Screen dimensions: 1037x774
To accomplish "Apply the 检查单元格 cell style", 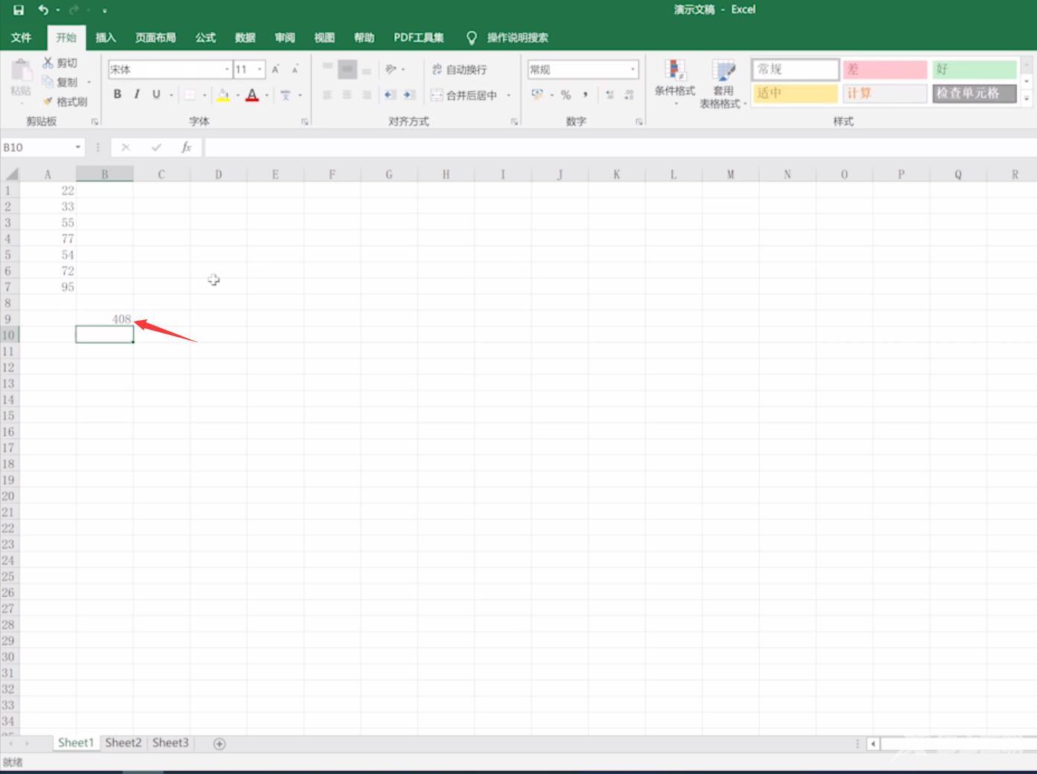I will click(x=974, y=93).
